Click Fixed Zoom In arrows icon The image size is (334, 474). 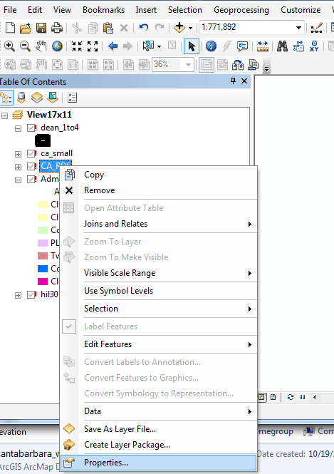click(77, 46)
